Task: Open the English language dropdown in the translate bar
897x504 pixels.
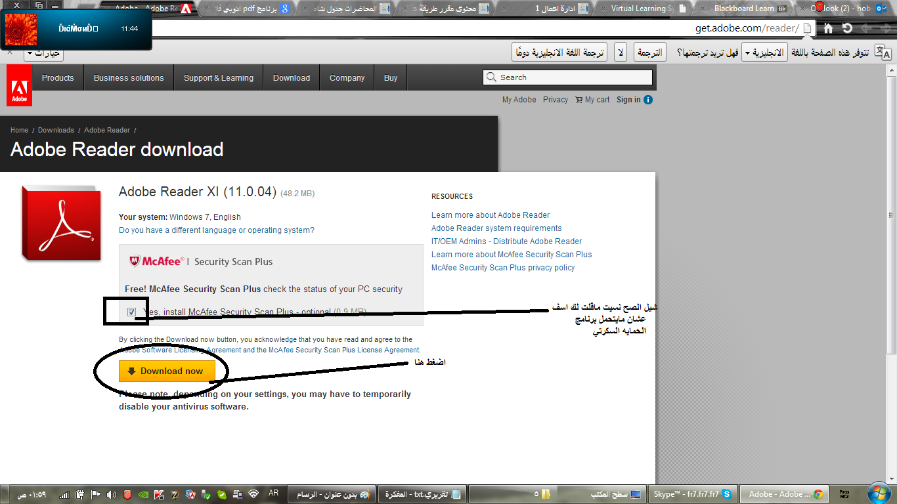Action: (x=764, y=52)
